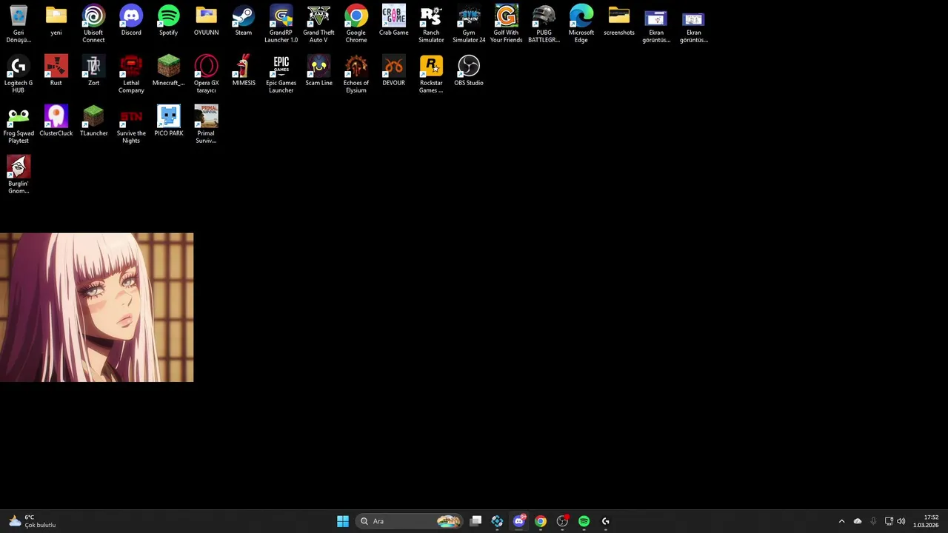
Task: Open Logitech G HUB taskbar icon
Action: (x=606, y=521)
